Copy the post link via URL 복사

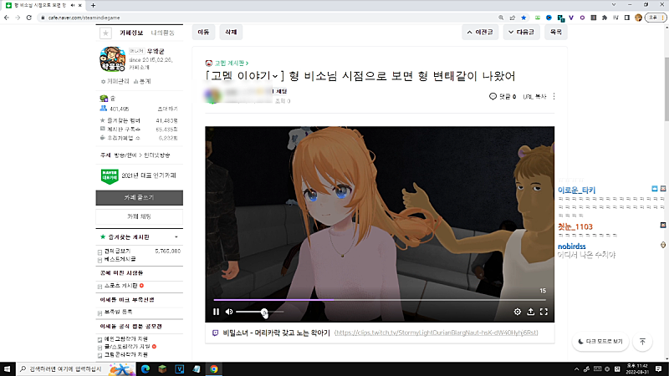point(534,97)
